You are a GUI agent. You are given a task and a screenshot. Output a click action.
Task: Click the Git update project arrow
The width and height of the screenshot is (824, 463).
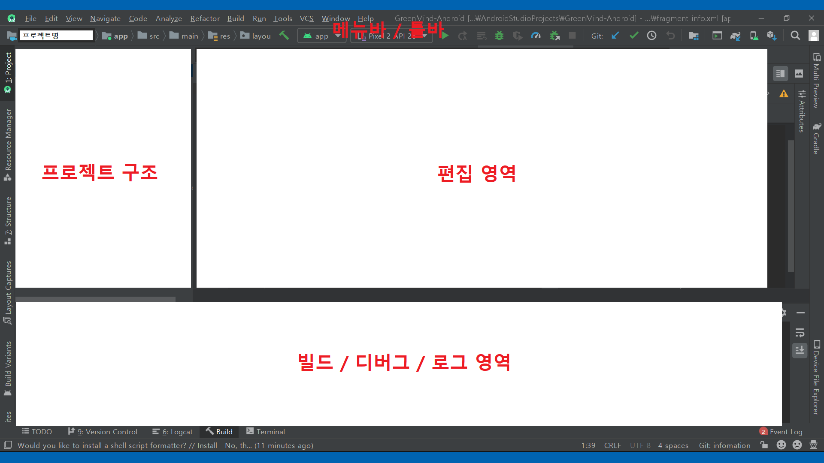click(x=615, y=36)
